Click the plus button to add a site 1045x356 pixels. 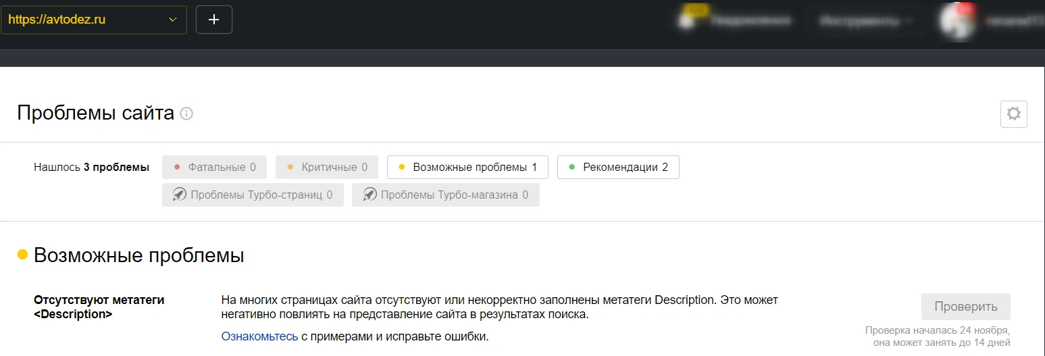(x=213, y=20)
